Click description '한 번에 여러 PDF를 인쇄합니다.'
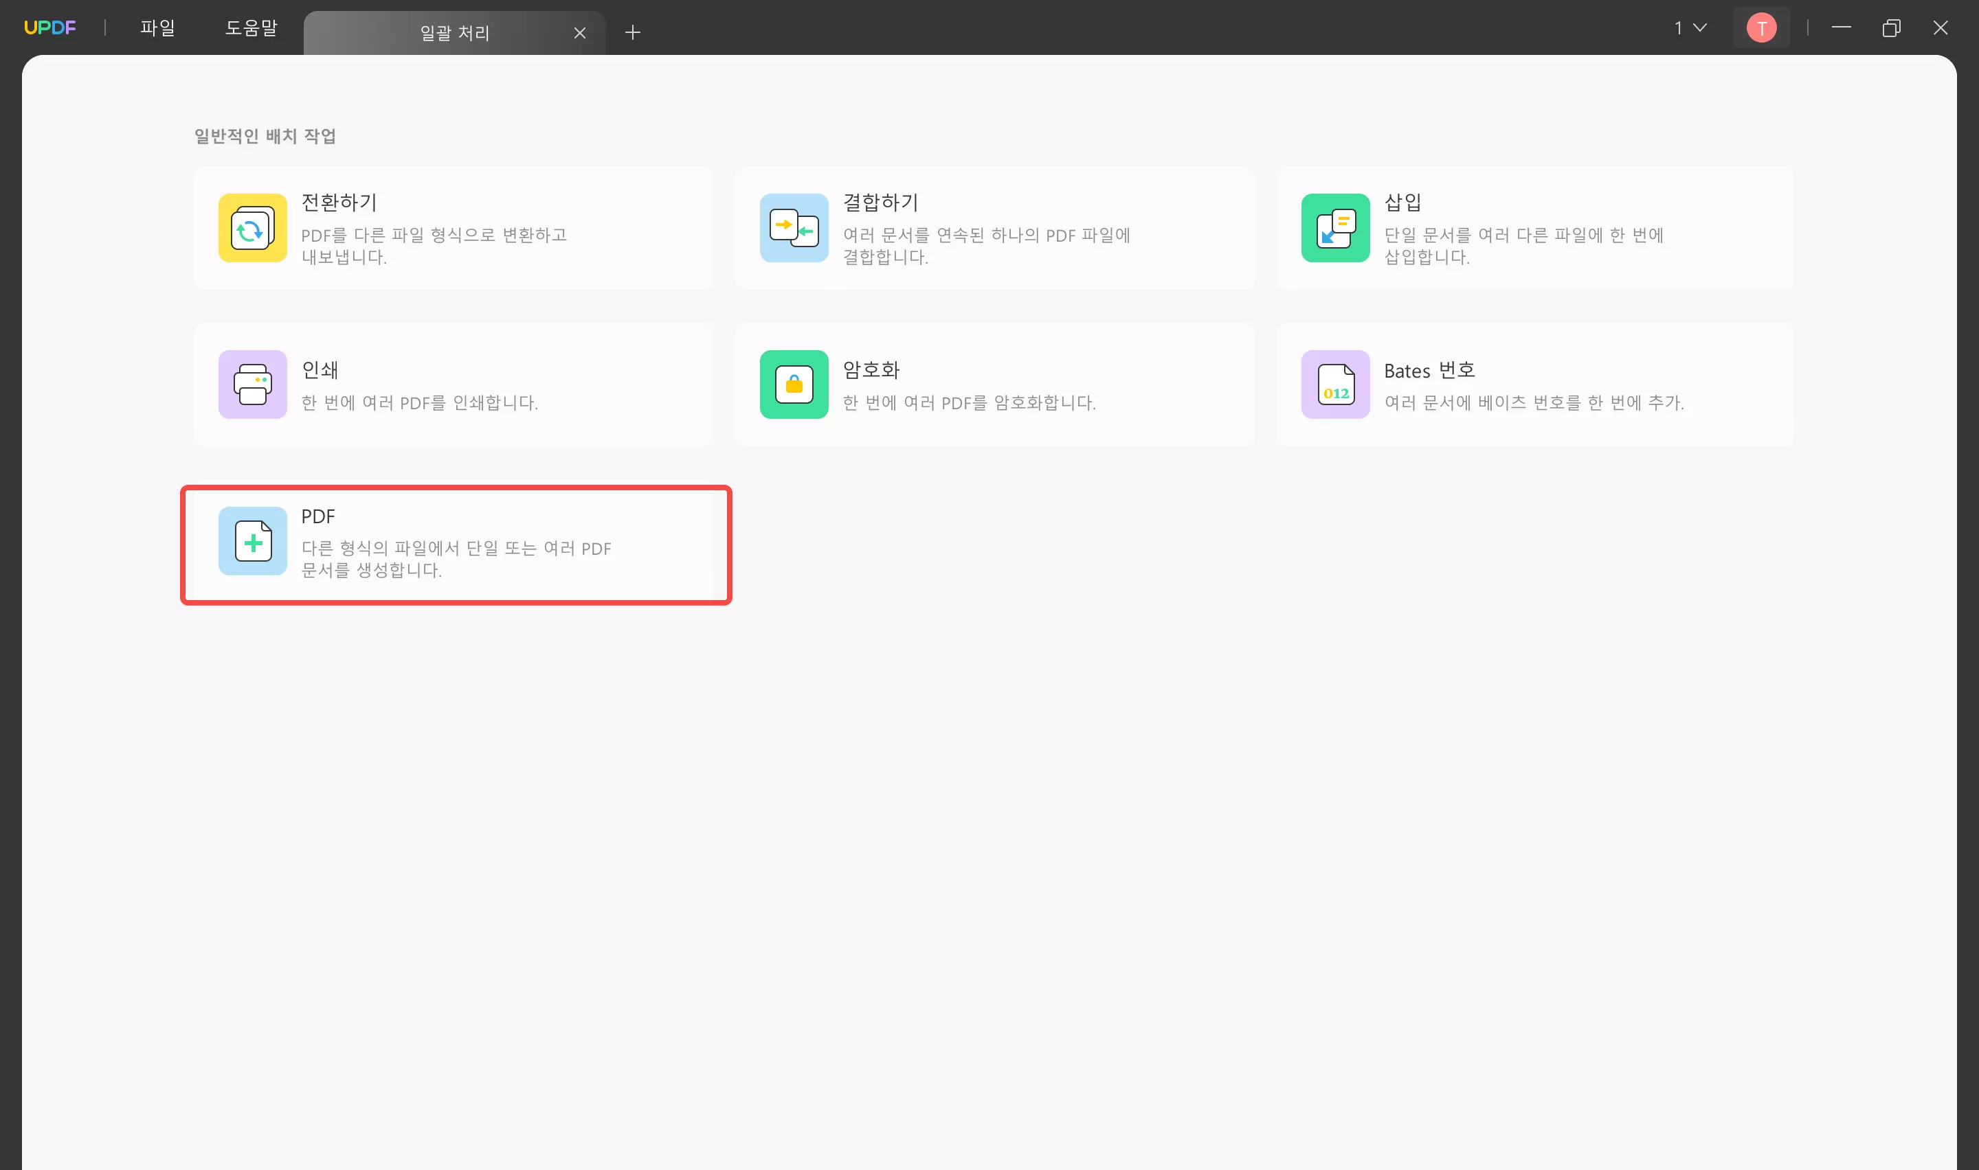 coord(420,403)
